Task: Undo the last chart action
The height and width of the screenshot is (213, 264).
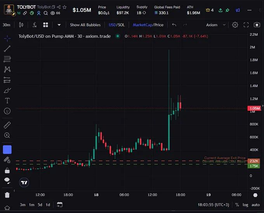Action: pyautogui.click(x=174, y=25)
